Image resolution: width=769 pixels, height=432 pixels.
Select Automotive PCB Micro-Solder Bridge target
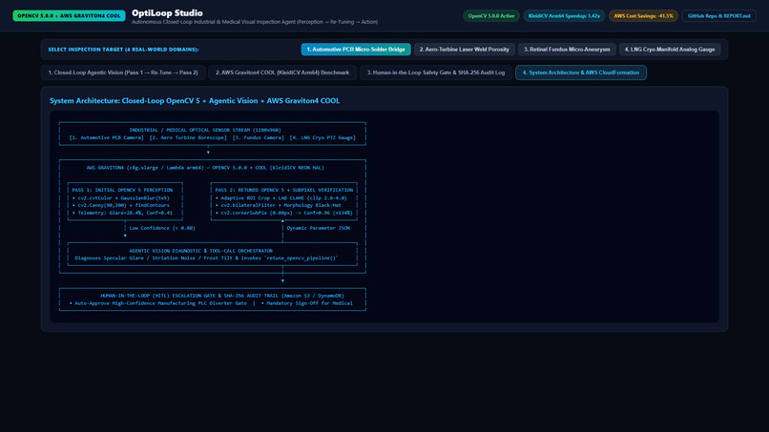[356, 50]
